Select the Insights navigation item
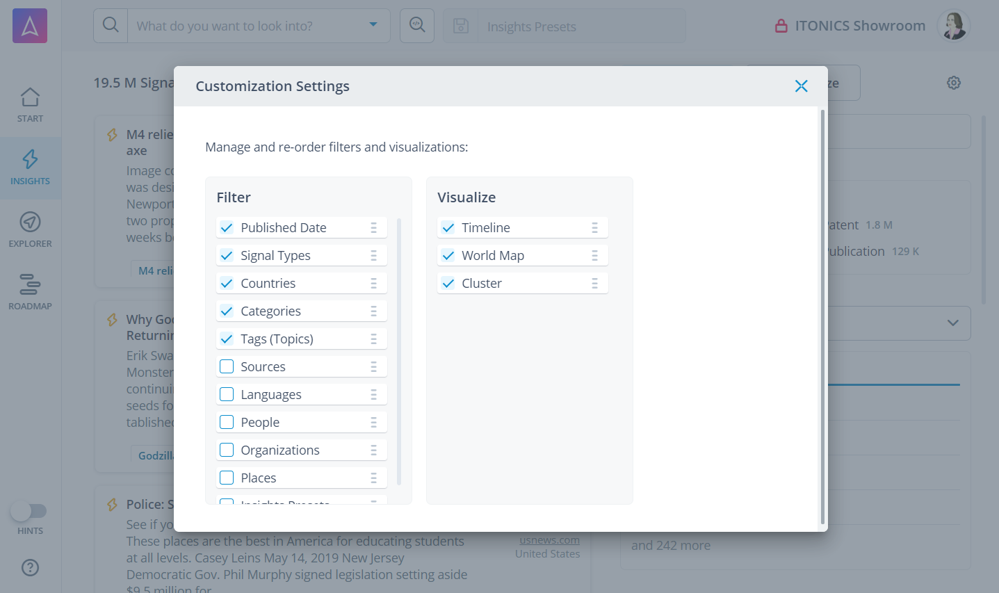999x593 pixels. (x=30, y=168)
